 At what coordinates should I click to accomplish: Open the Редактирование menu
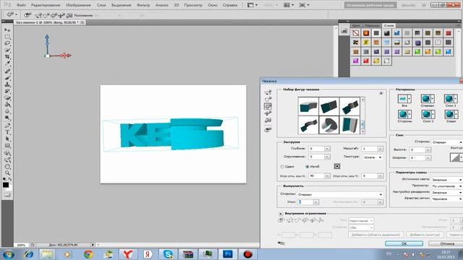point(46,5)
